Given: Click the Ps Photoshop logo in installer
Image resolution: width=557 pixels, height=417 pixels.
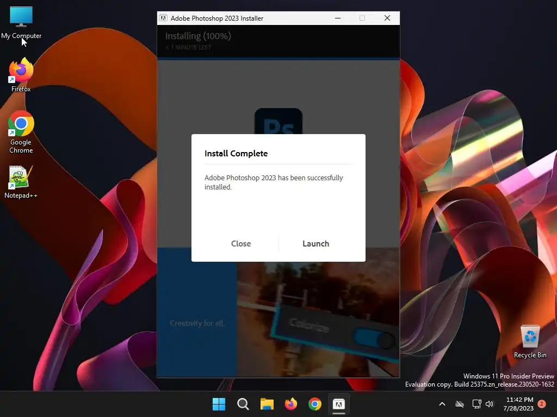Looking at the screenshot, I should pos(278,122).
